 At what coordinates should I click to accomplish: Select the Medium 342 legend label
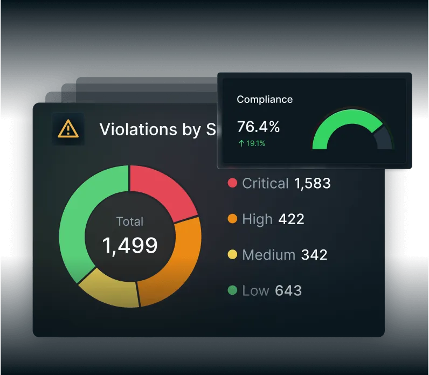click(x=268, y=255)
